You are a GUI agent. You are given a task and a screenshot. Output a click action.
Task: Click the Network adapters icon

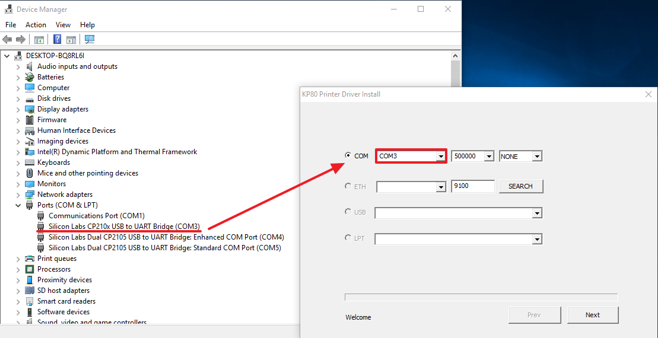click(x=30, y=194)
